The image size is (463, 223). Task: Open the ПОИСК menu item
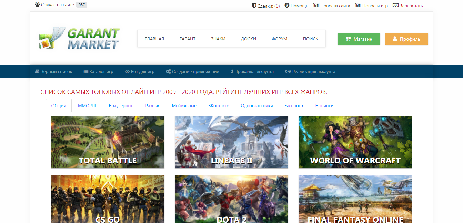(x=311, y=39)
